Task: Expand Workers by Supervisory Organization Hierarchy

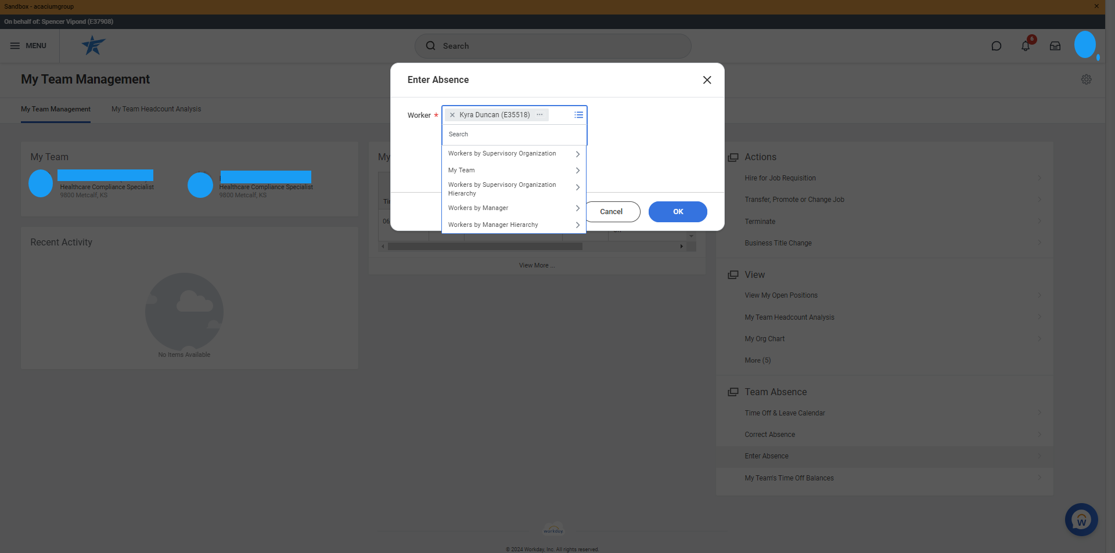Action: (x=514, y=189)
